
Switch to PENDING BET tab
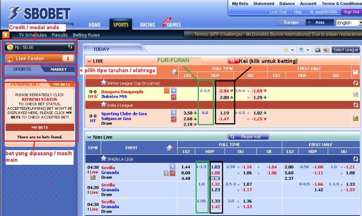click(x=25, y=84)
